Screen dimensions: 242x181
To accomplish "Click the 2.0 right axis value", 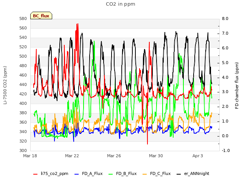I will (x=225, y=107).
